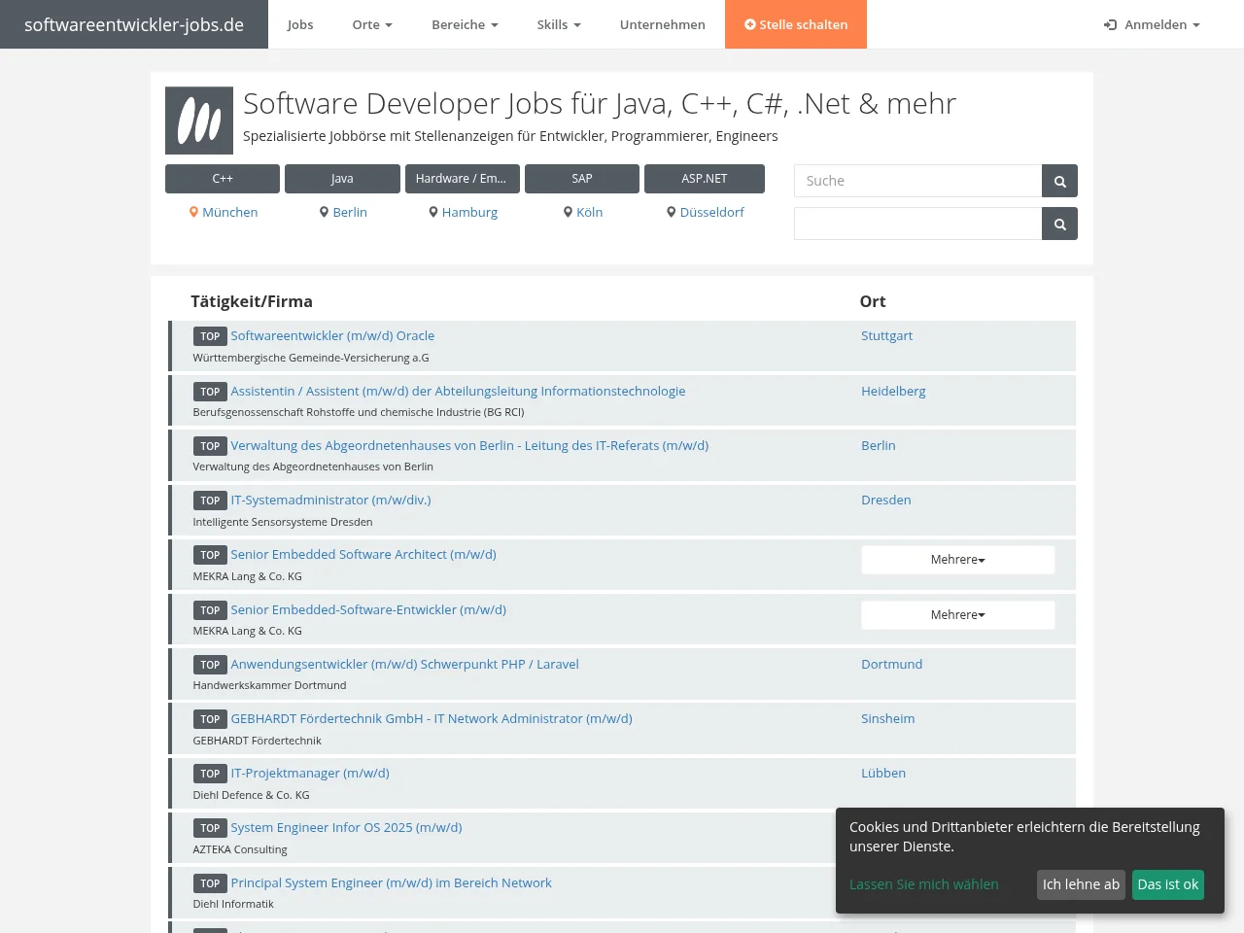Click the Ich lehne ab cookie button
Viewport: 1244px width, 933px height.
pyautogui.click(x=1081, y=884)
